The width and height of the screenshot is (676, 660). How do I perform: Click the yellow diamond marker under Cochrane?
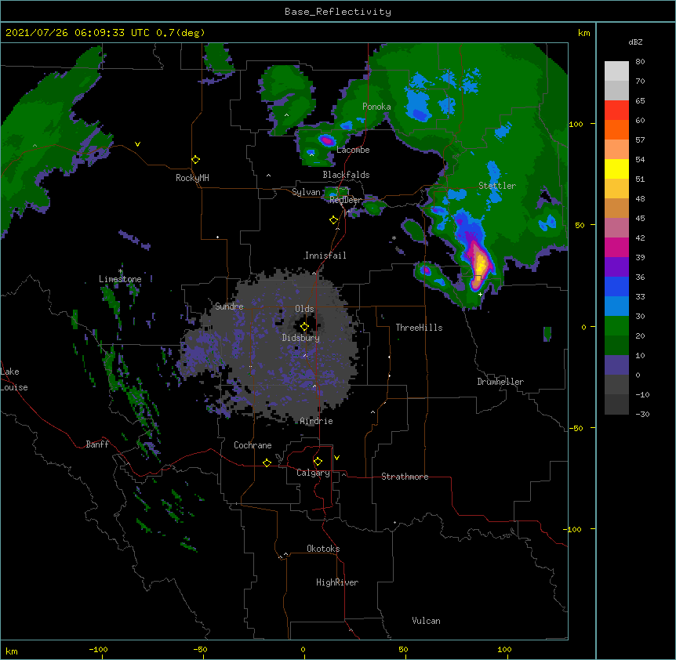coord(267,462)
